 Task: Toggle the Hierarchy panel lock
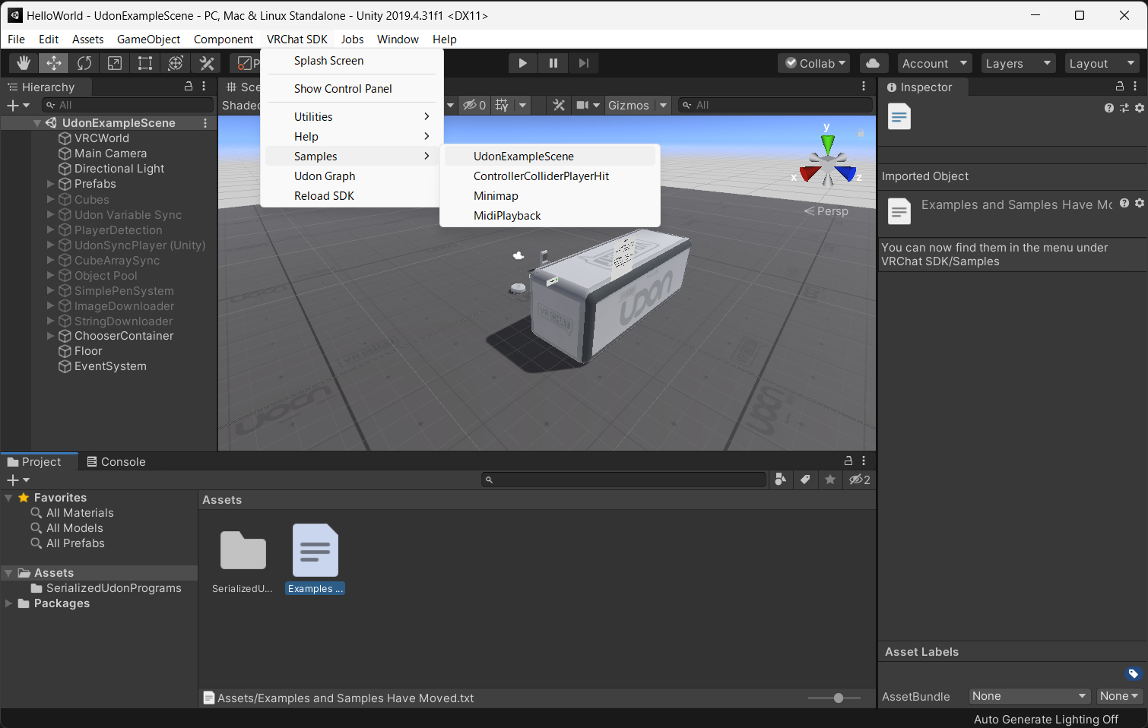click(x=189, y=87)
